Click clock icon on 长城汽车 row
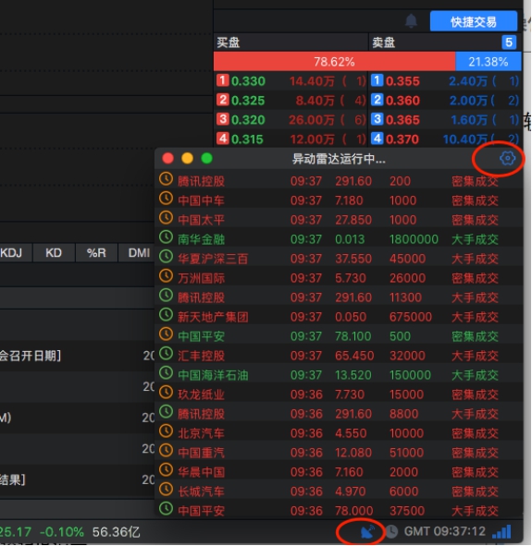The width and height of the screenshot is (532, 546). pyautogui.click(x=166, y=490)
